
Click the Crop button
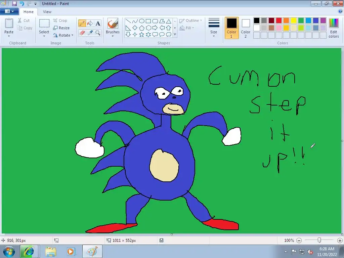tap(60, 20)
